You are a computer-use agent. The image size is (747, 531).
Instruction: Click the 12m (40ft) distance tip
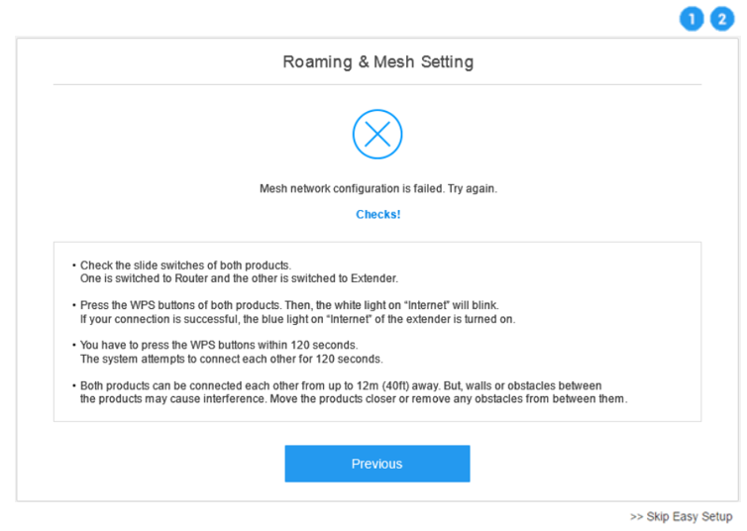(x=341, y=385)
